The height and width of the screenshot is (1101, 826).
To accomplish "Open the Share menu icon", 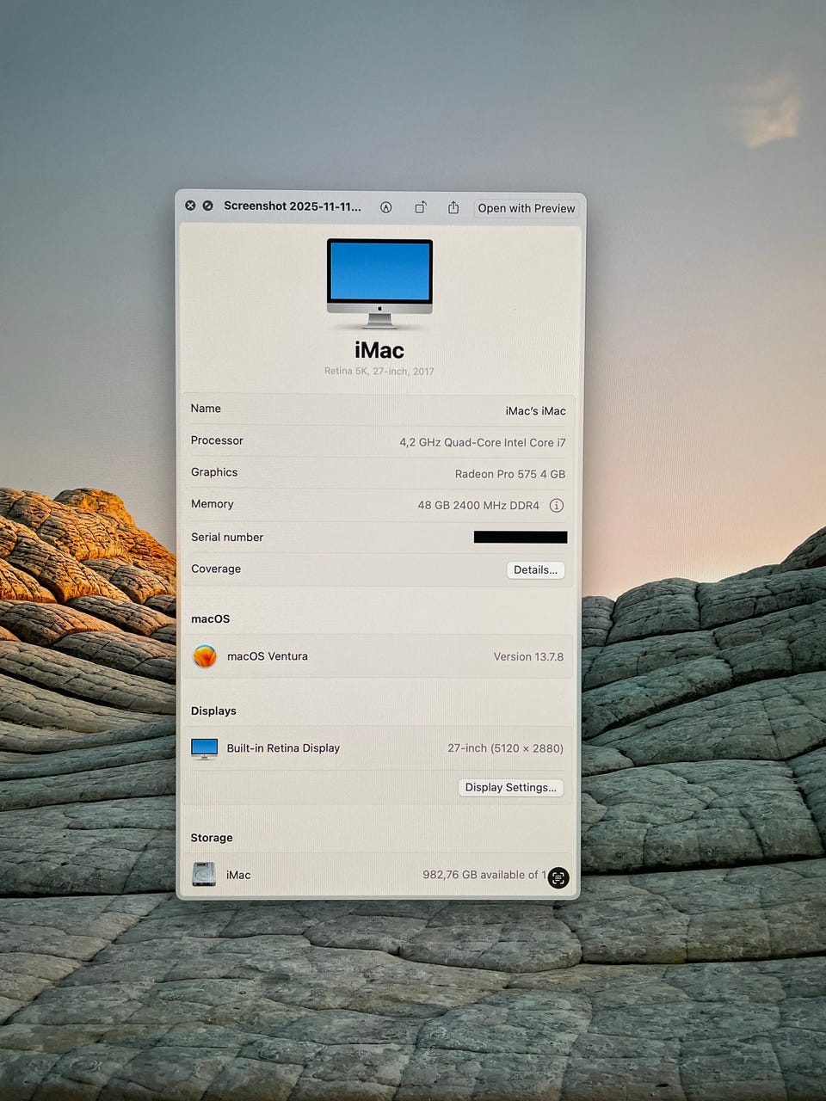I will tap(453, 207).
